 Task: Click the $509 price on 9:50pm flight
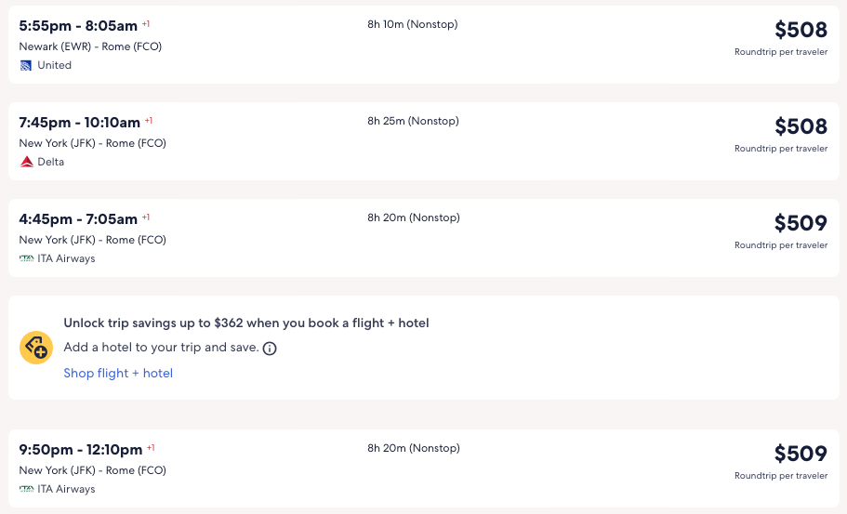801,454
